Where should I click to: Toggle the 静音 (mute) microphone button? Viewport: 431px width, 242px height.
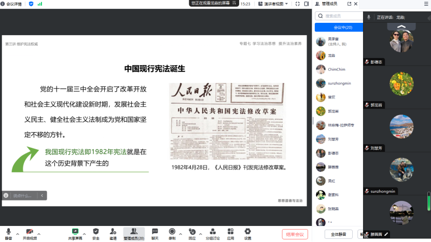click(x=8, y=232)
